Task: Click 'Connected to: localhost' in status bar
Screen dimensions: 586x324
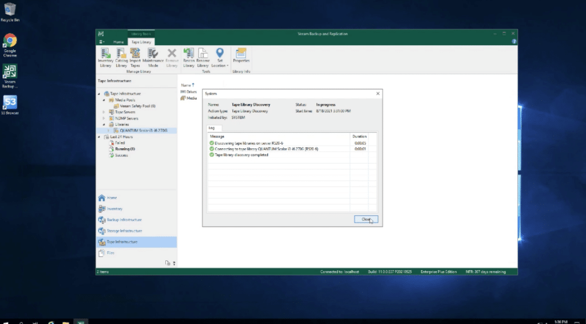Action: pyautogui.click(x=339, y=272)
